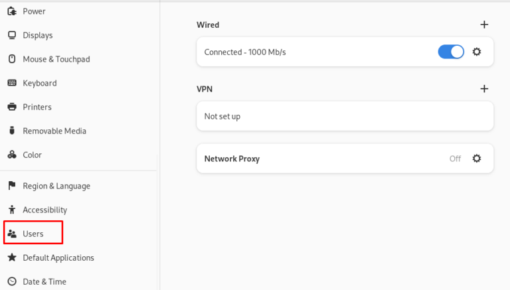
Task: Click the Removable Media USB icon
Action: pyautogui.click(x=11, y=131)
